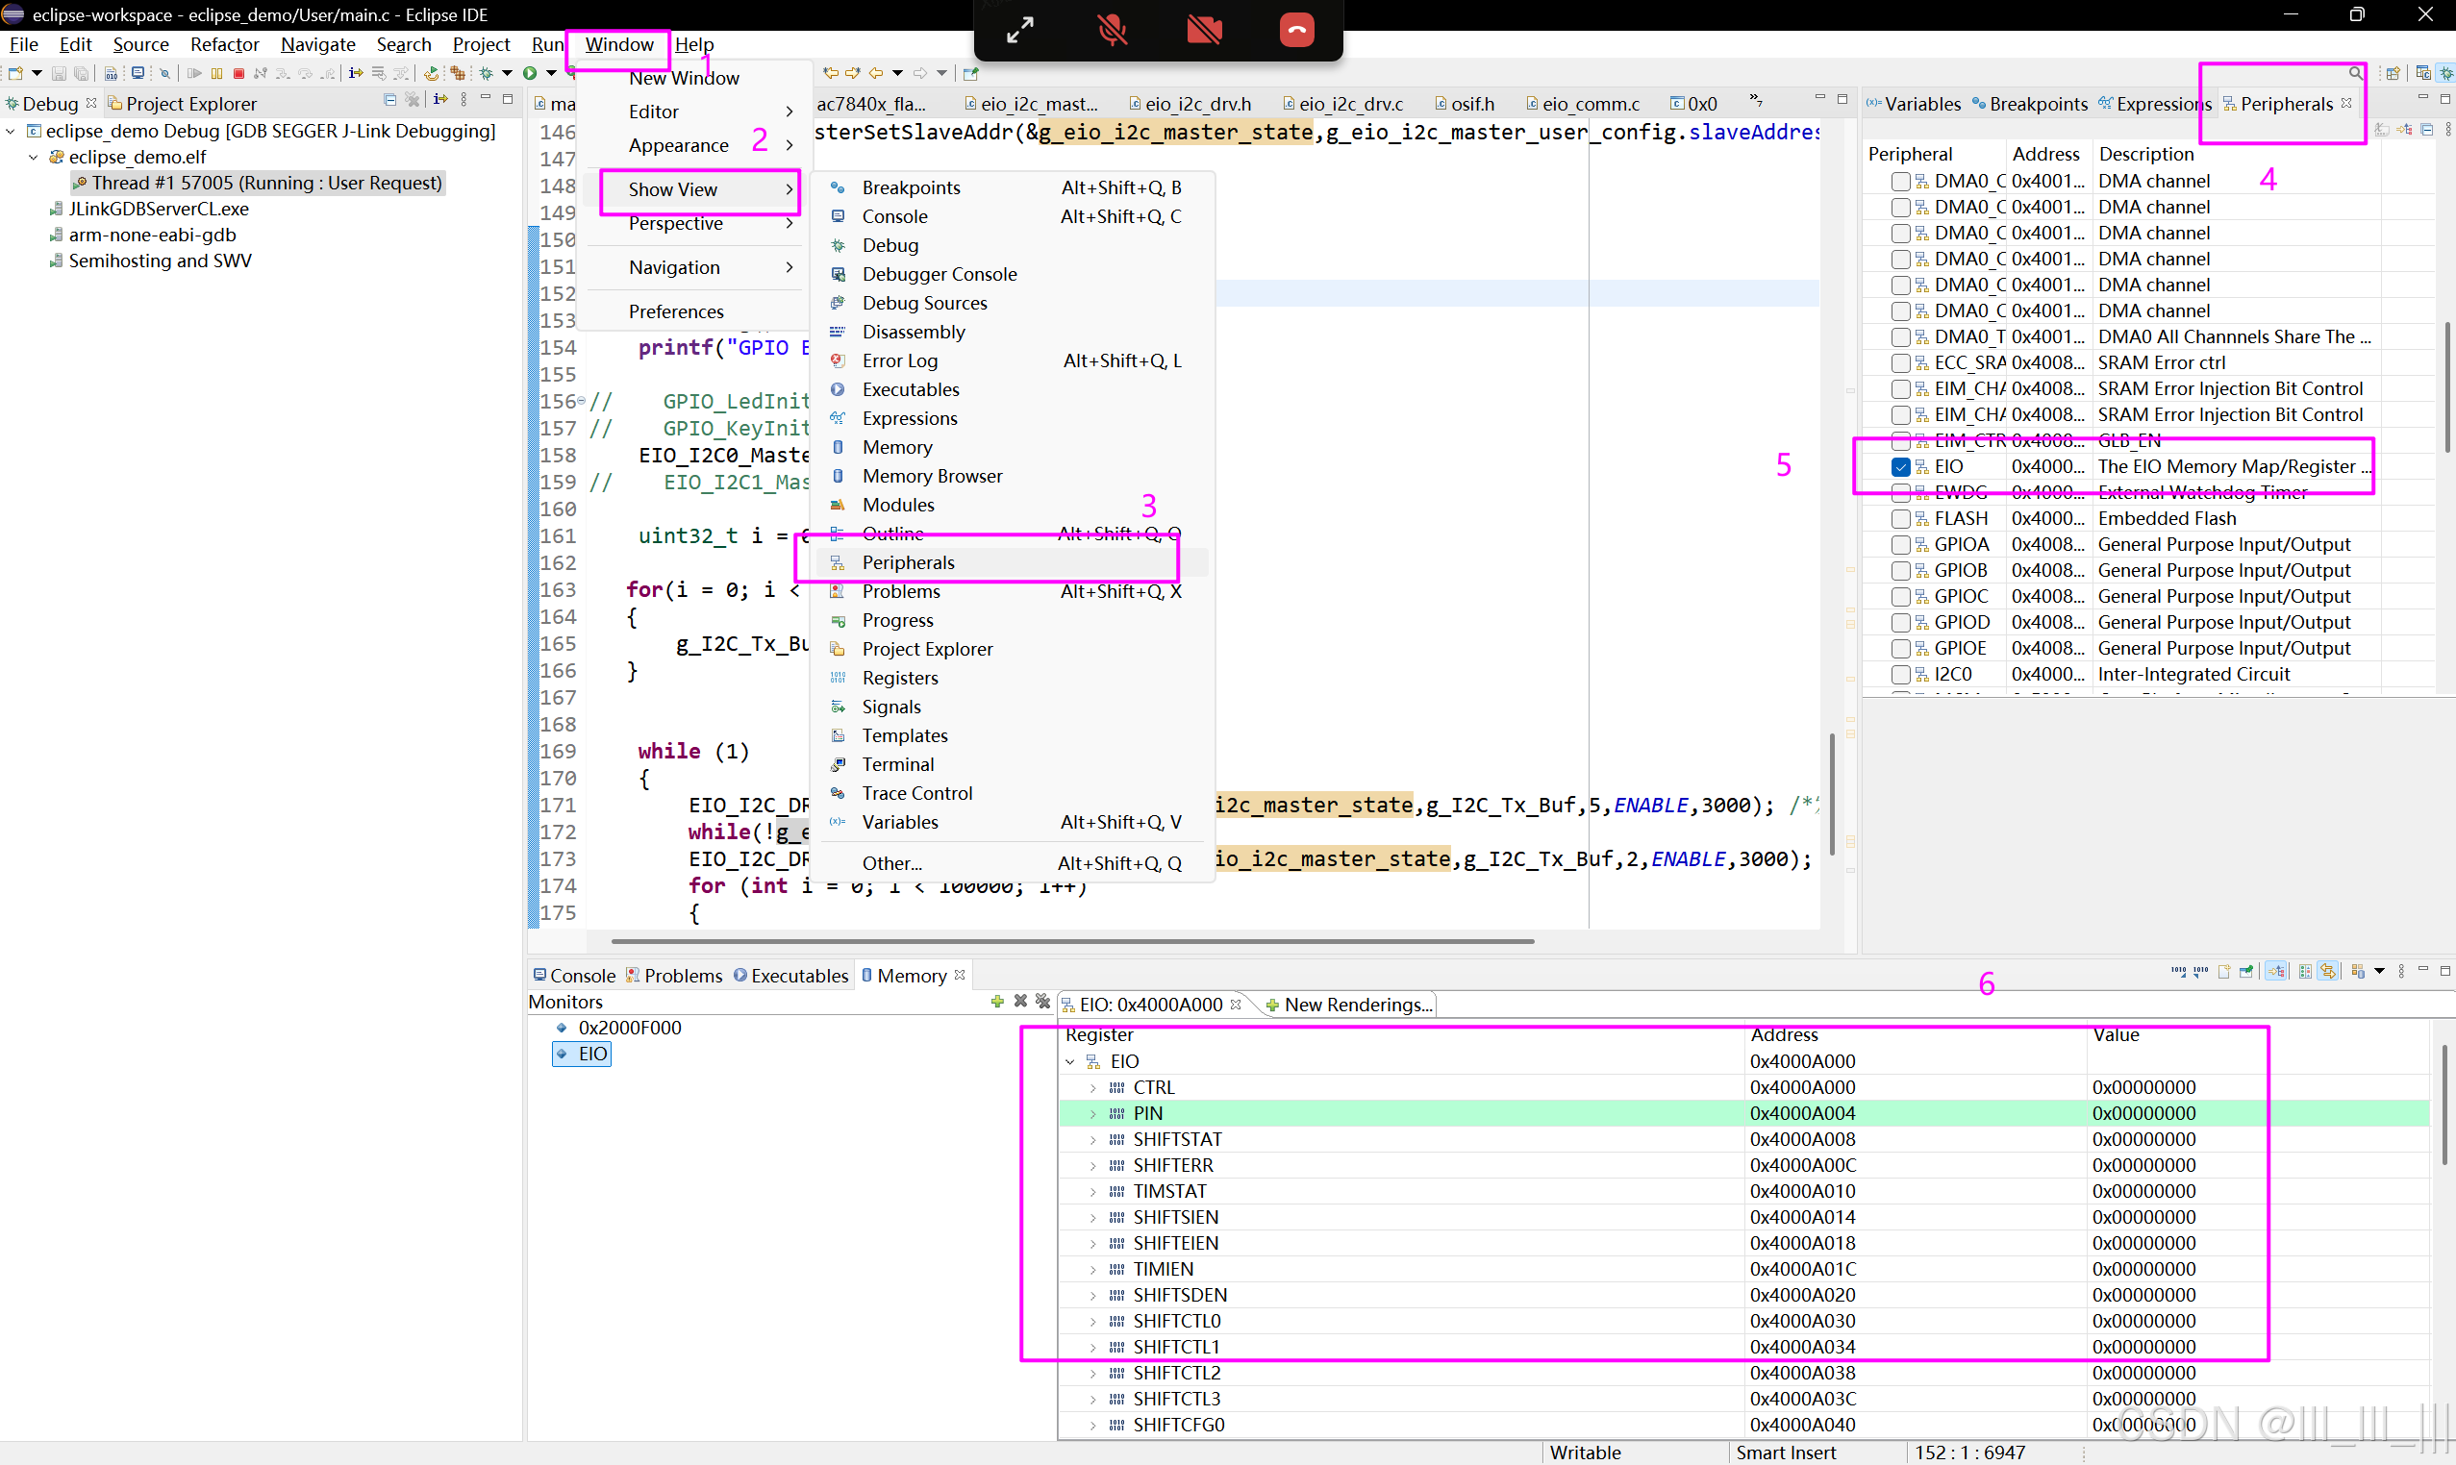Enable the I2C0 peripheral checkbox

pyautogui.click(x=1901, y=674)
